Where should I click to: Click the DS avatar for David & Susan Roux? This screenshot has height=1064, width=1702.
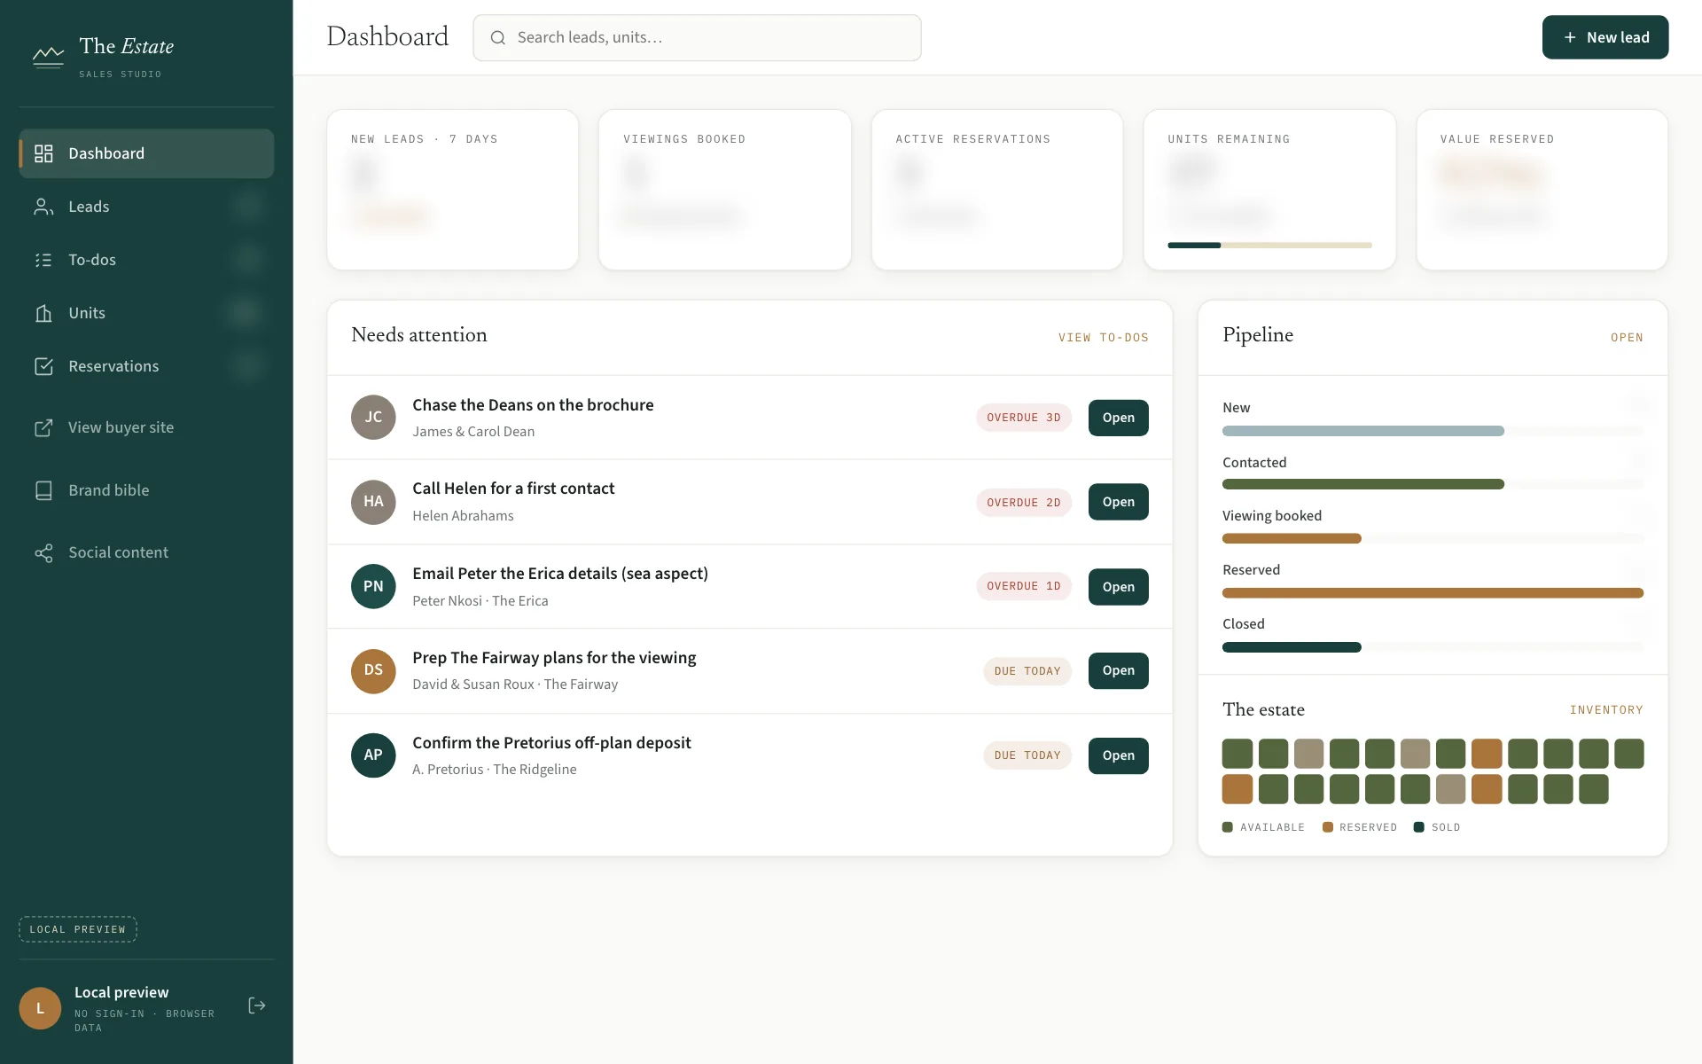pos(373,671)
